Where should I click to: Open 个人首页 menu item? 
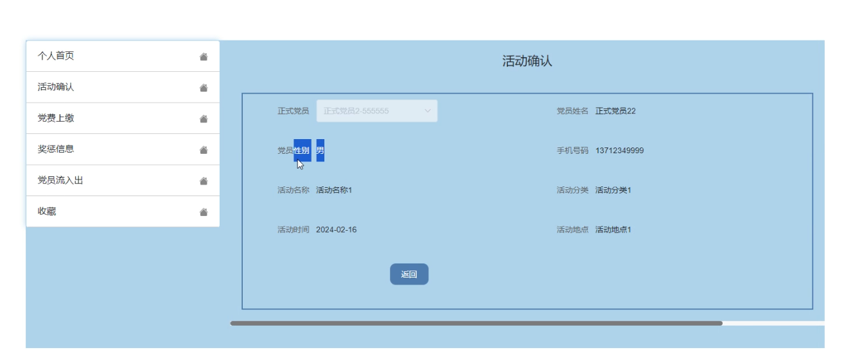[x=123, y=56]
